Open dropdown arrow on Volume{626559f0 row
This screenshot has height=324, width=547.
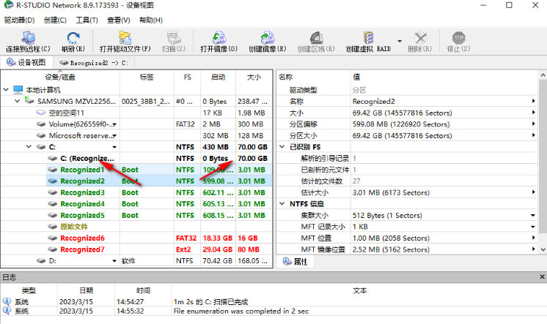tap(114, 124)
